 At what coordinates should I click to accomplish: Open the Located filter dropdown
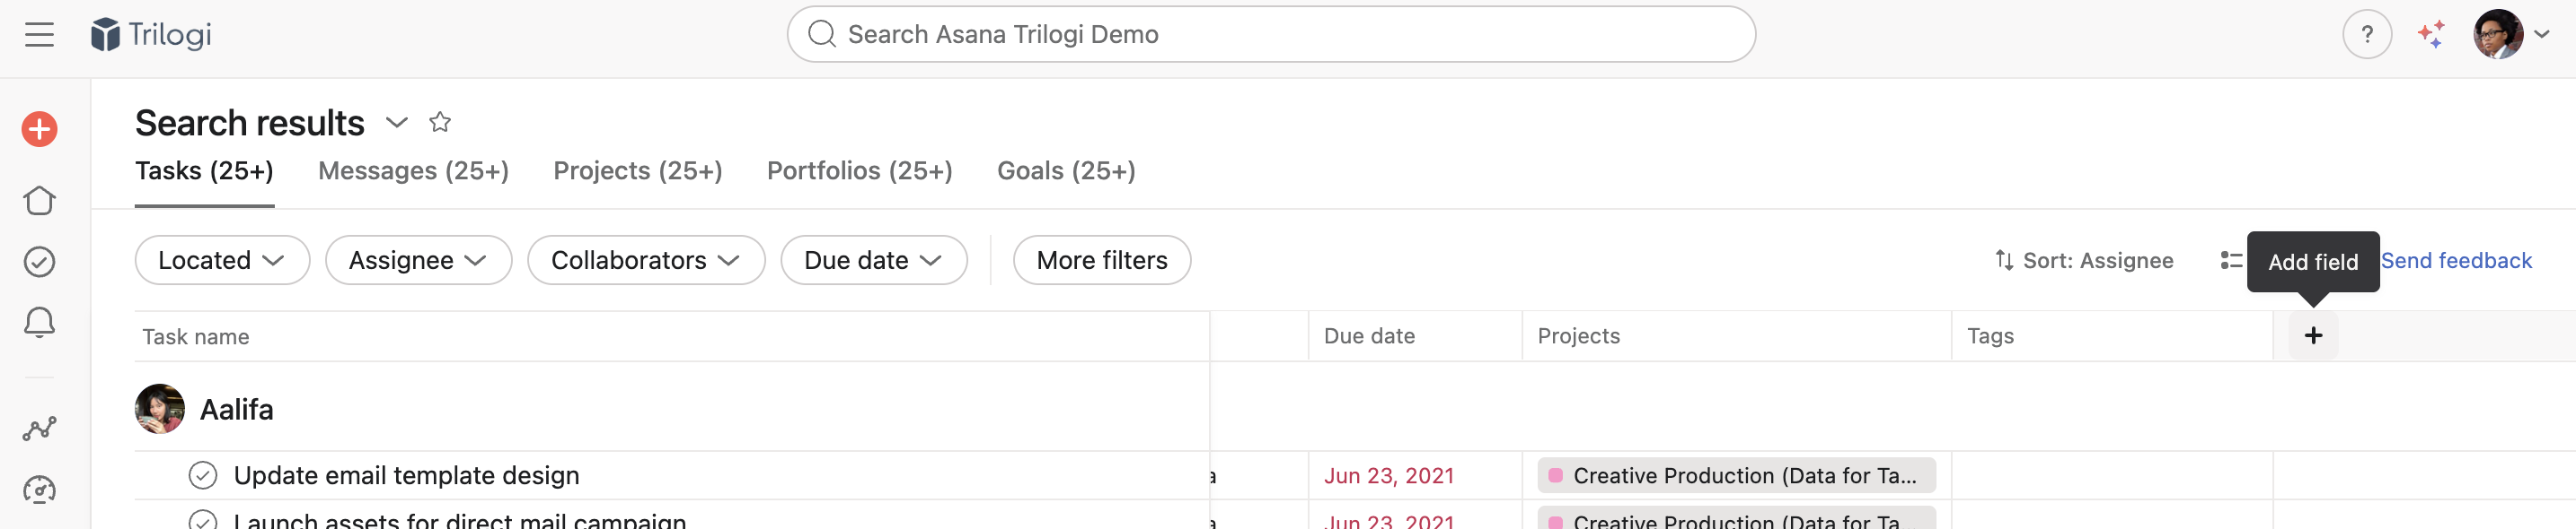coord(222,261)
